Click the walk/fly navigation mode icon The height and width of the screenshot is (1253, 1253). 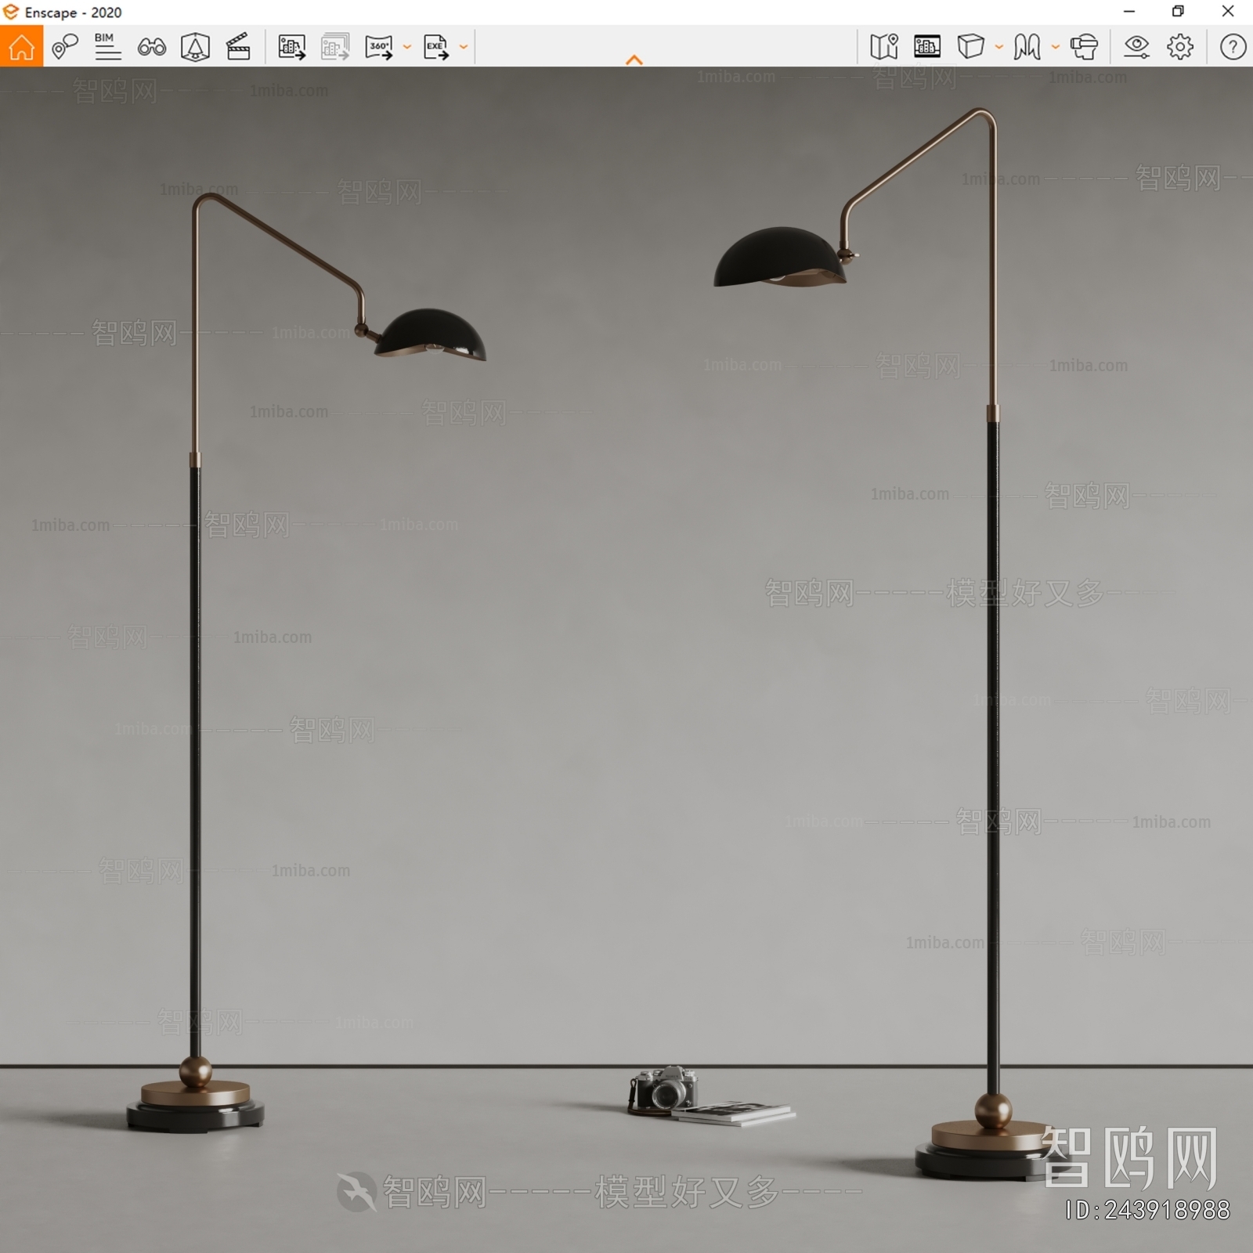(1027, 47)
